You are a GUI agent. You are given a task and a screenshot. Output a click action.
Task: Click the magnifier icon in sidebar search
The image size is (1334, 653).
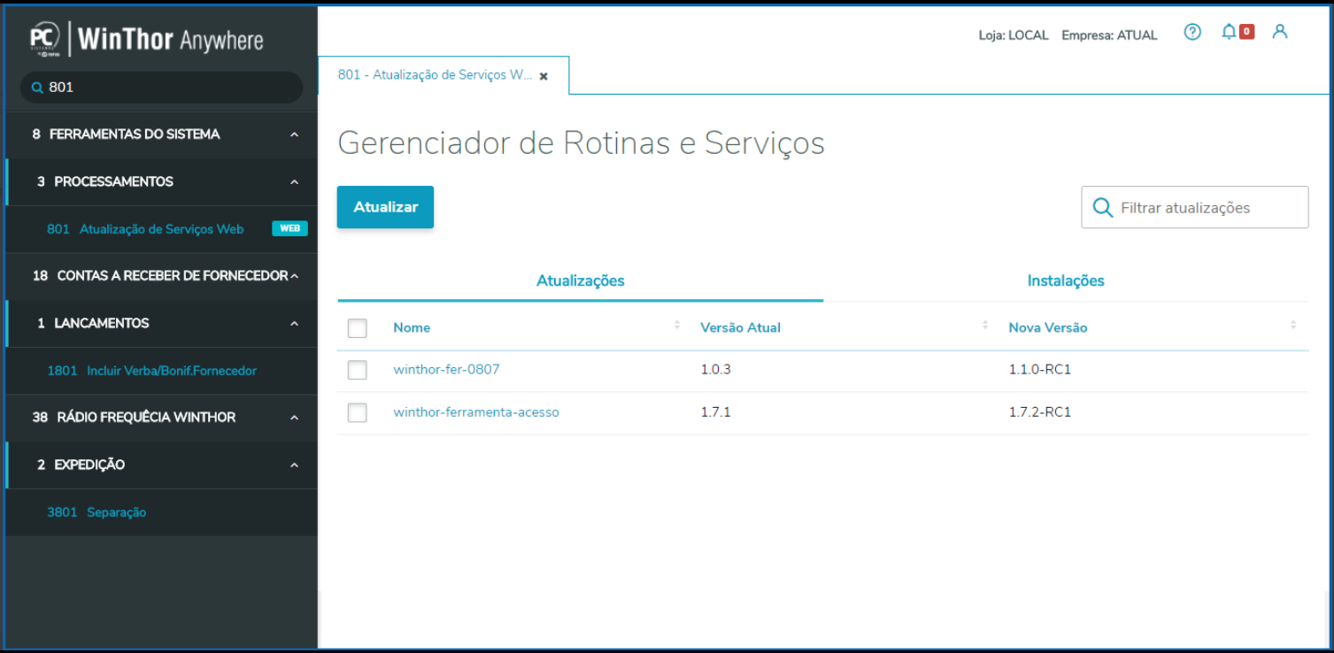[x=37, y=88]
